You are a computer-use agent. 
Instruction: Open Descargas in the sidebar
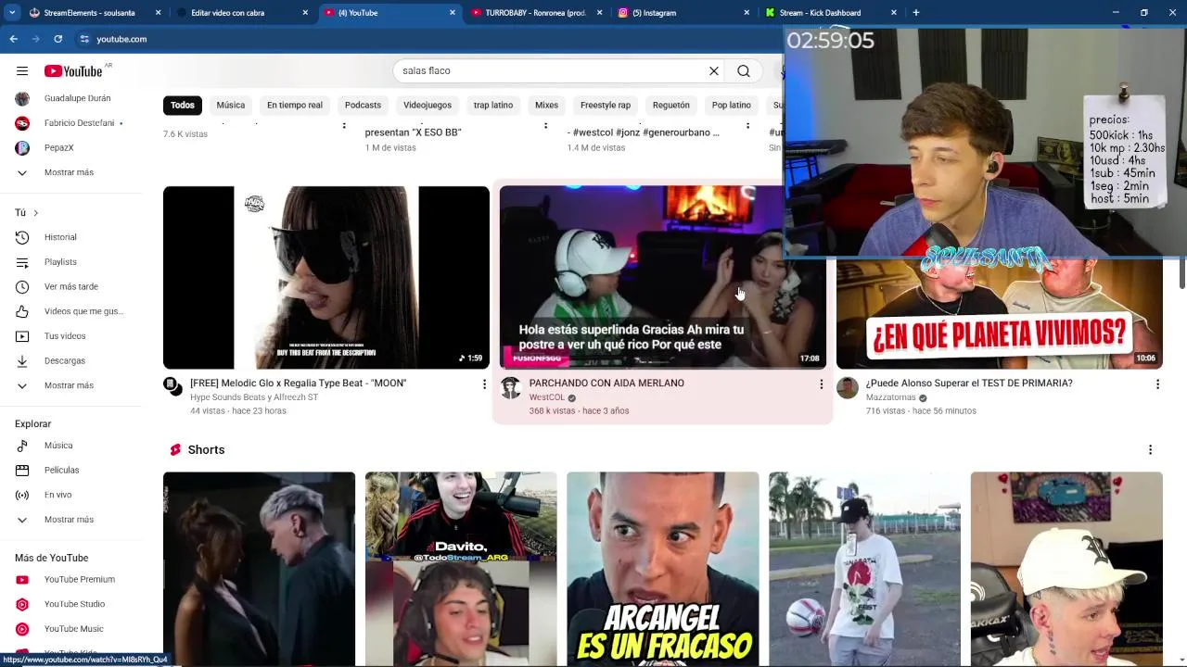click(66, 360)
